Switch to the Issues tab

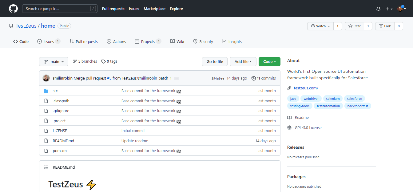click(48, 41)
